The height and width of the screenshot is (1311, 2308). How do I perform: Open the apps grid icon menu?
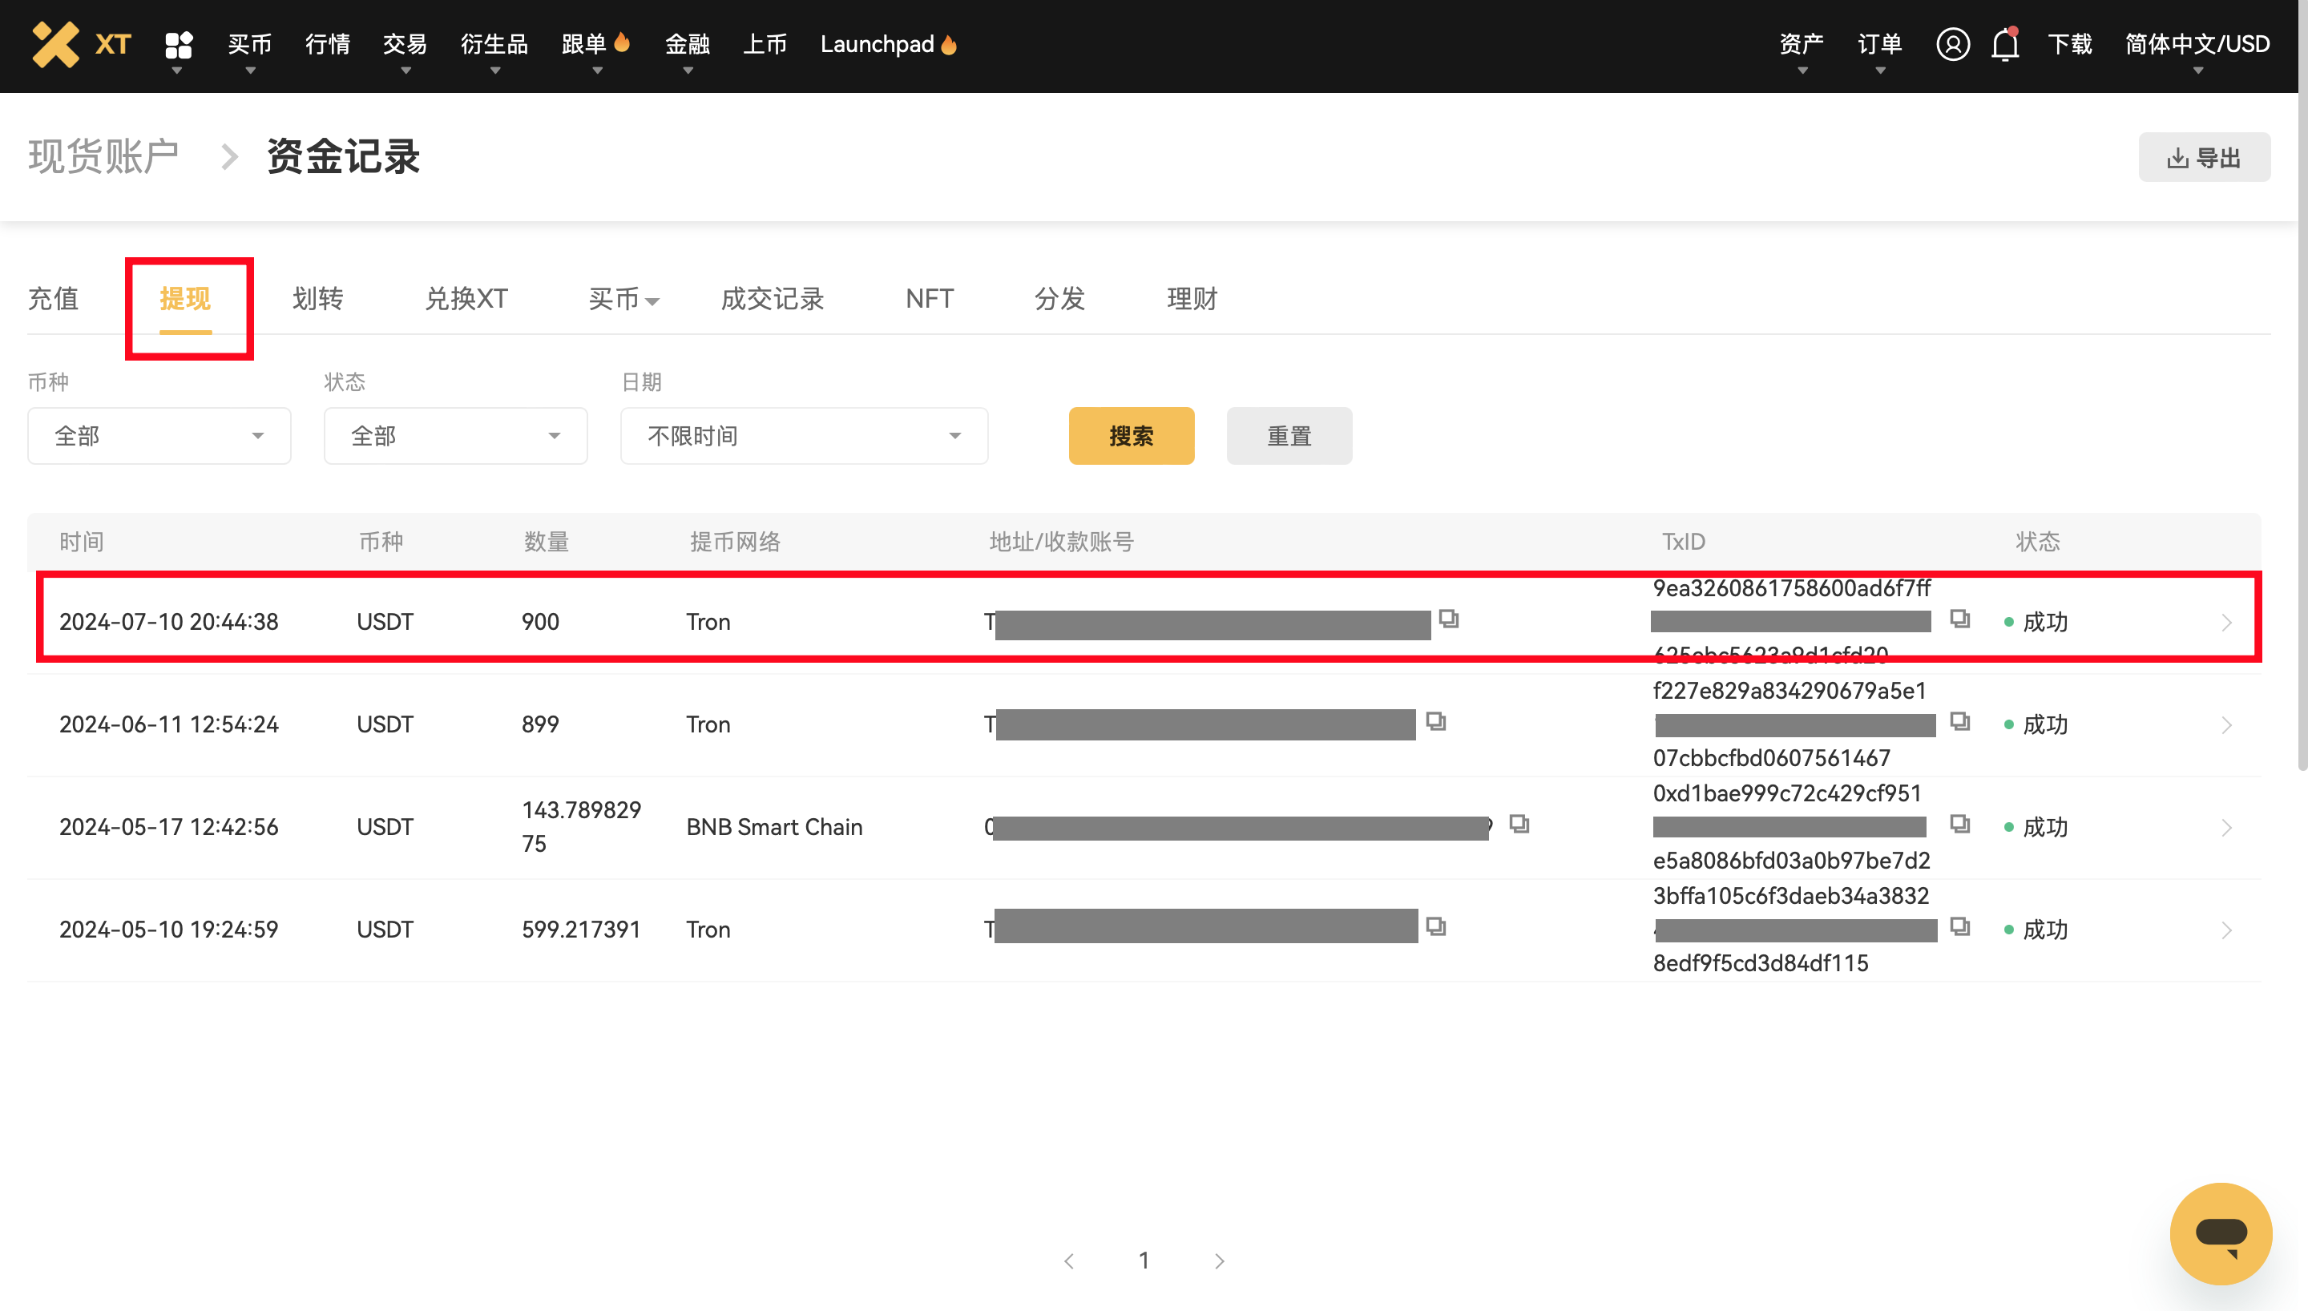(x=178, y=44)
